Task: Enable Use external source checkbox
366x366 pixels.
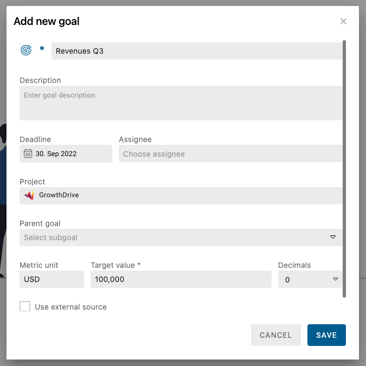Action: [x=25, y=306]
